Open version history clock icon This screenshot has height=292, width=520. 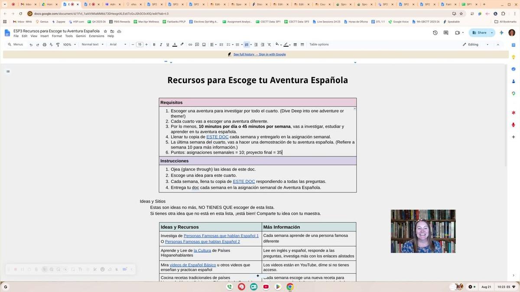[x=435, y=32]
